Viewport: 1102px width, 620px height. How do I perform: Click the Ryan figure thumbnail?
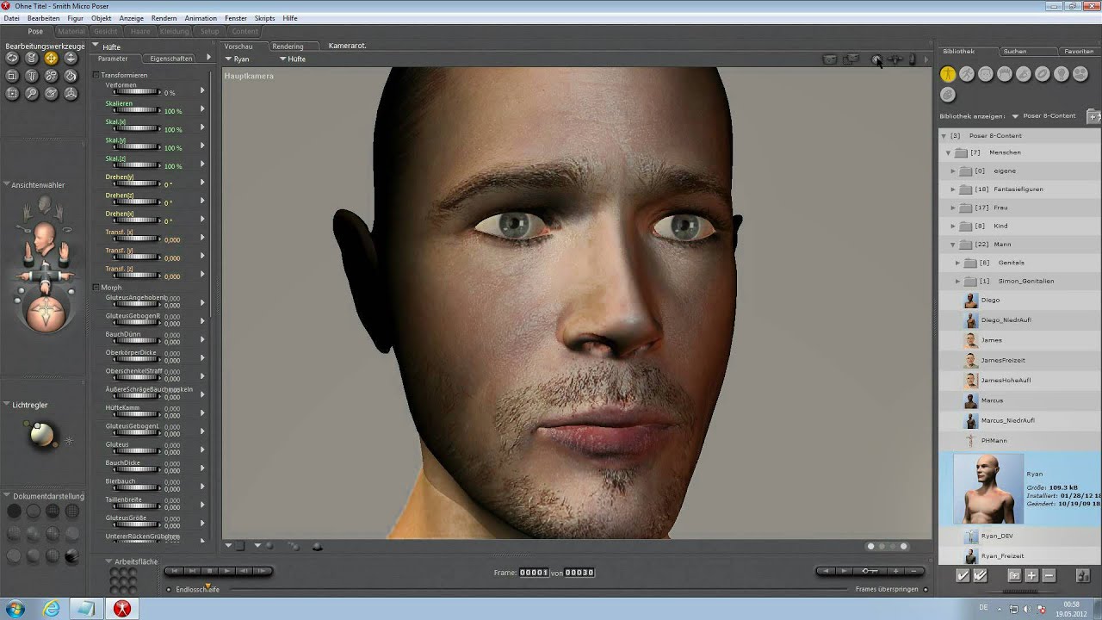987,488
